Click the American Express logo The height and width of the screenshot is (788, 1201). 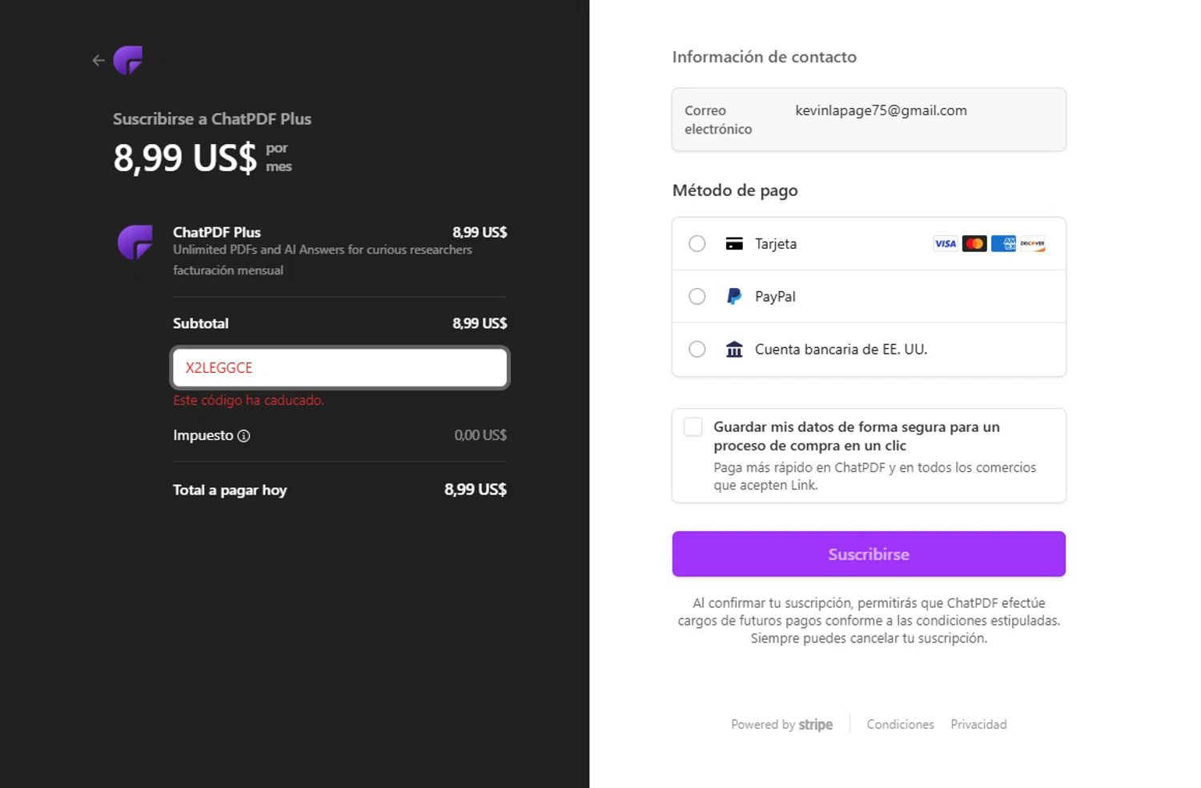(1003, 244)
